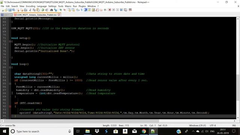Toggle synchronized vertical scrolling
Image resolution: width=240 pixels, height=135 pixels.
[x=69, y=10]
